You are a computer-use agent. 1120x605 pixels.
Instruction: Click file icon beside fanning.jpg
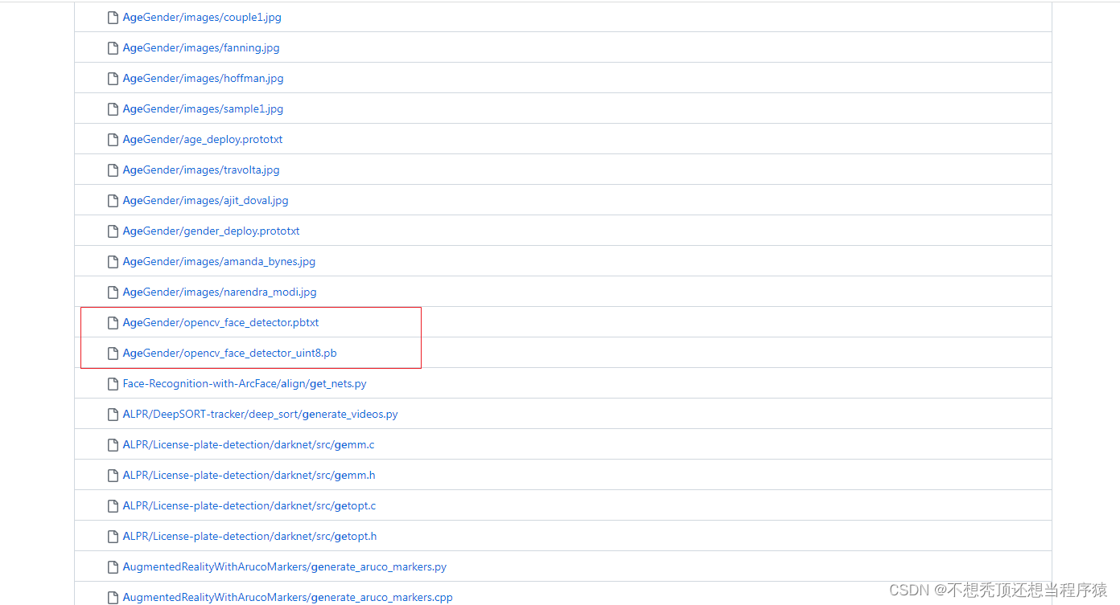[x=113, y=47]
